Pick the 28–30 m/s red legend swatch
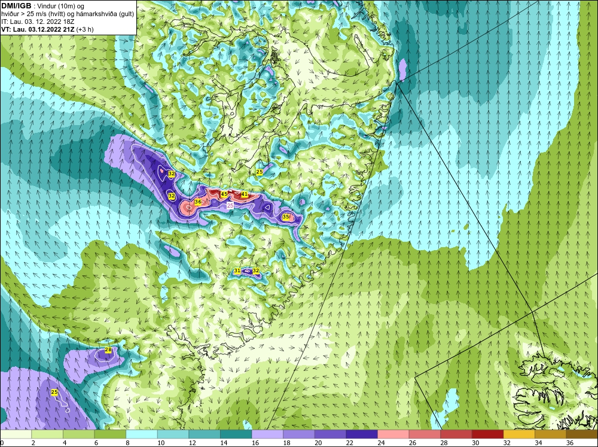Viewport: 598px width, 447px height. coord(456,434)
